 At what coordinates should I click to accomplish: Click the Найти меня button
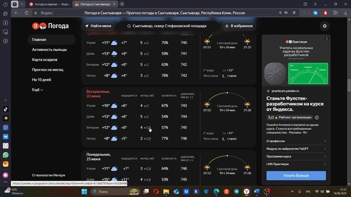pyautogui.click(x=98, y=26)
